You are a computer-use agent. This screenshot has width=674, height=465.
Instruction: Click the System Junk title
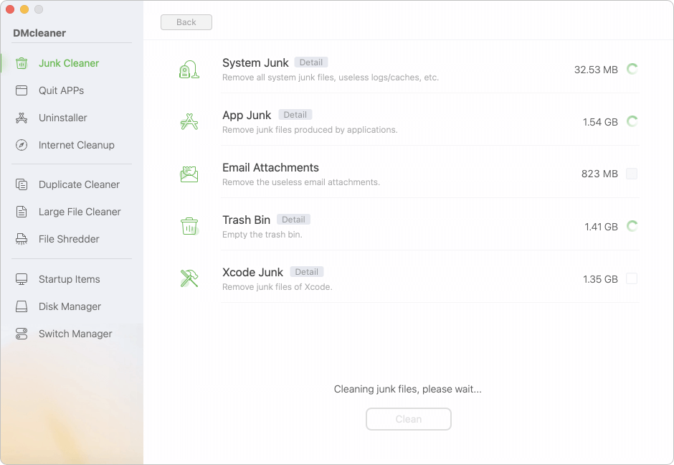point(255,63)
